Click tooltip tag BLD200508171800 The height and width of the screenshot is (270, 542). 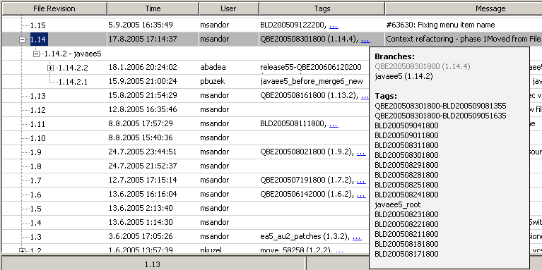pos(406,254)
